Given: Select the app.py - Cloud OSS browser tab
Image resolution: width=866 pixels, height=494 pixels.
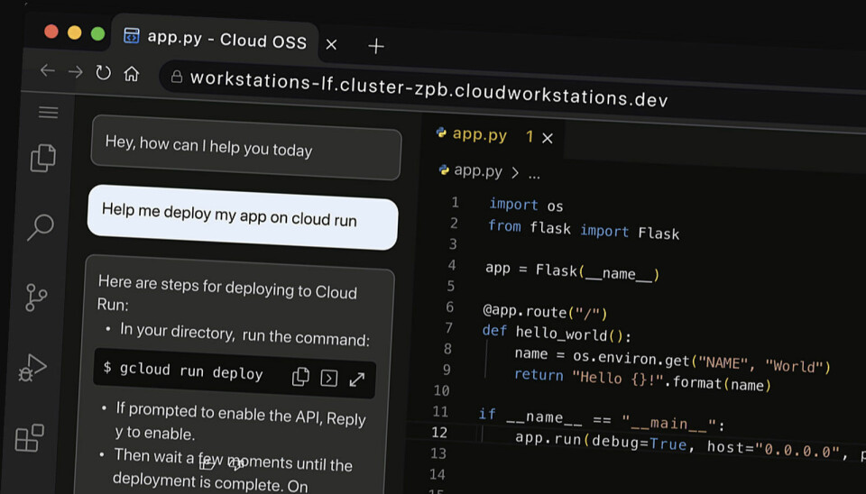Looking at the screenshot, I should click(x=216, y=39).
